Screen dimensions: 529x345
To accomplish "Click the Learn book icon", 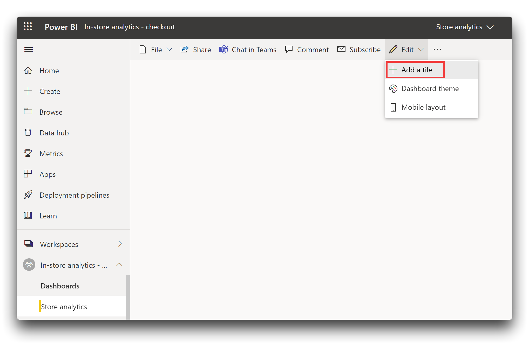I will pos(28,215).
